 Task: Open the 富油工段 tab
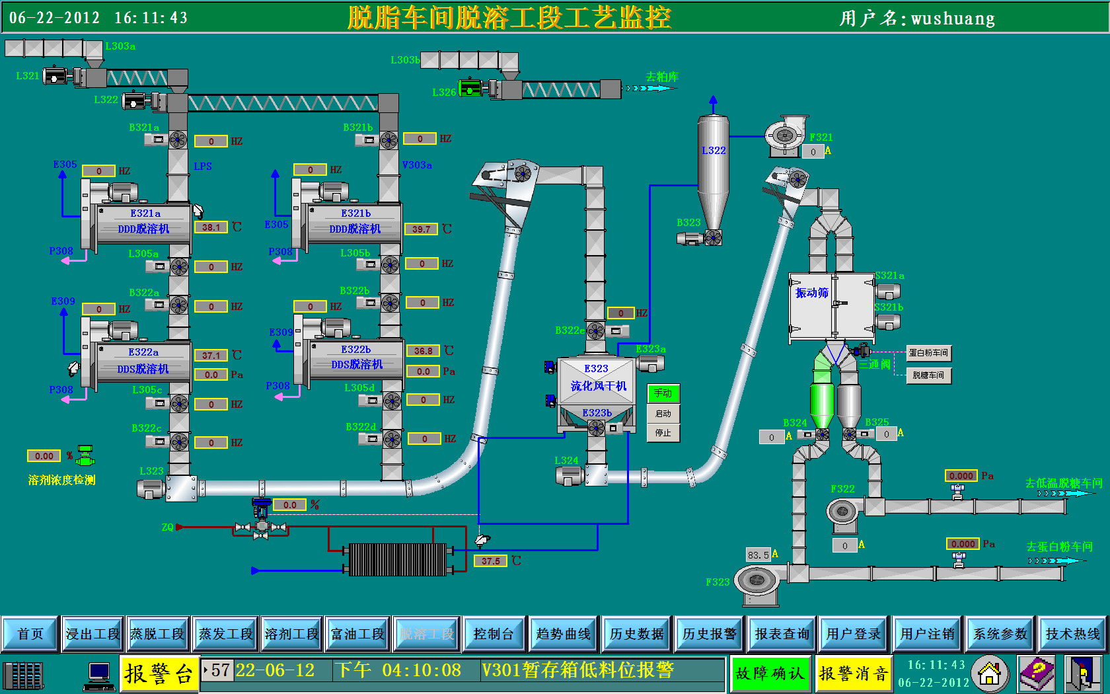click(x=357, y=634)
